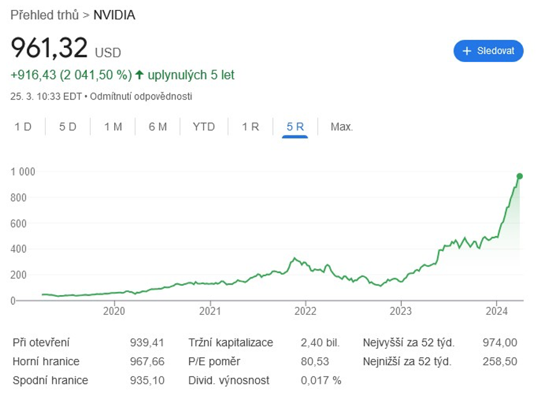
Task: Click the 2022 label on chart axis
Action: click(x=305, y=310)
